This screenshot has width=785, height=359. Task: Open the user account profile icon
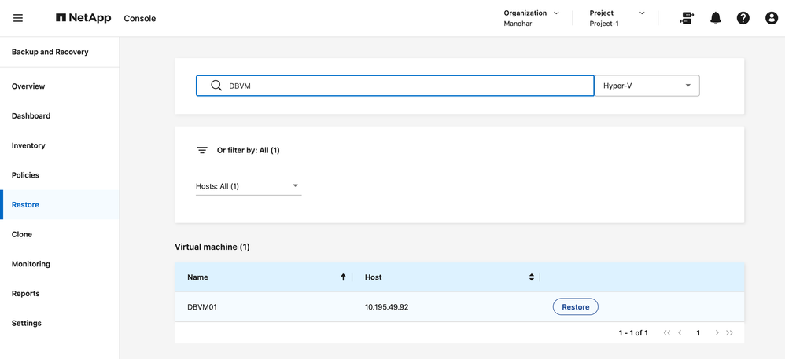[x=771, y=18]
